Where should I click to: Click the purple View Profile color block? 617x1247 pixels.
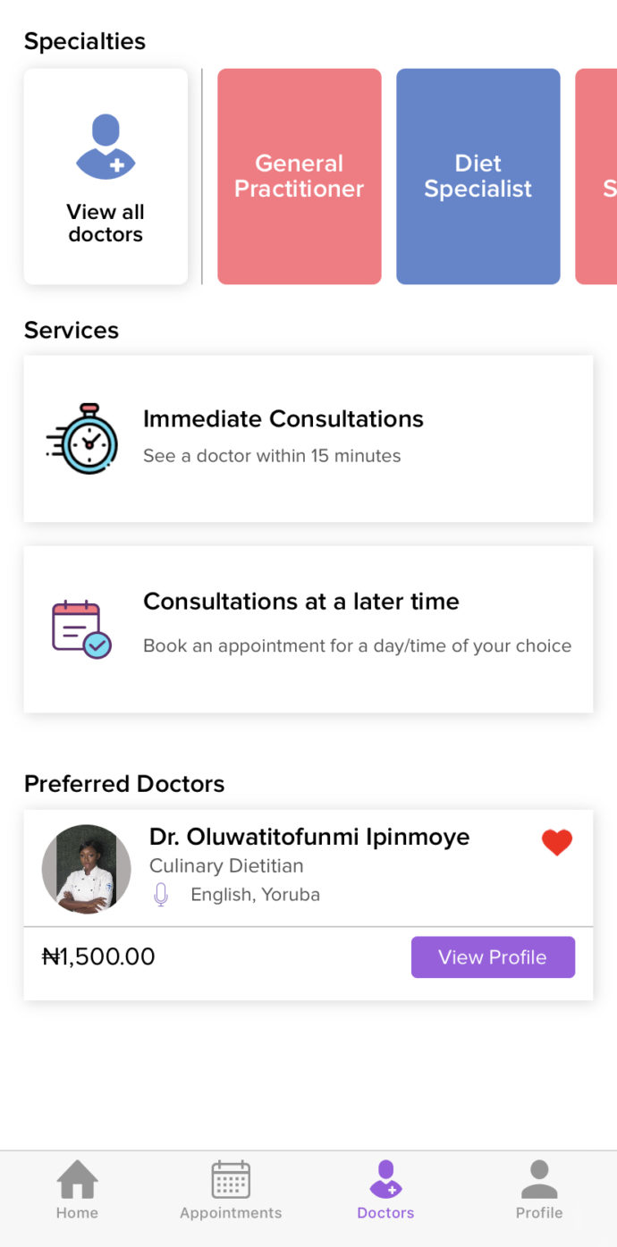coord(493,956)
